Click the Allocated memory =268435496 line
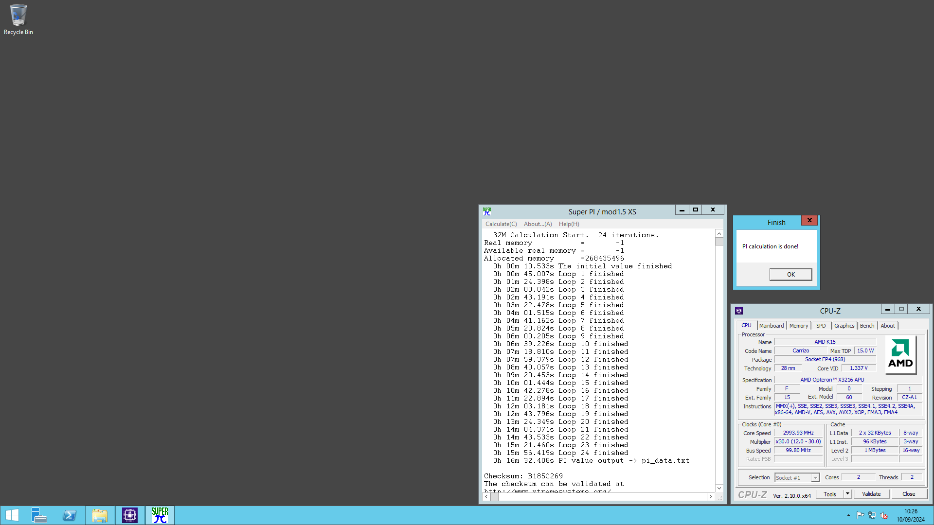Image resolution: width=934 pixels, height=525 pixels. click(x=554, y=258)
